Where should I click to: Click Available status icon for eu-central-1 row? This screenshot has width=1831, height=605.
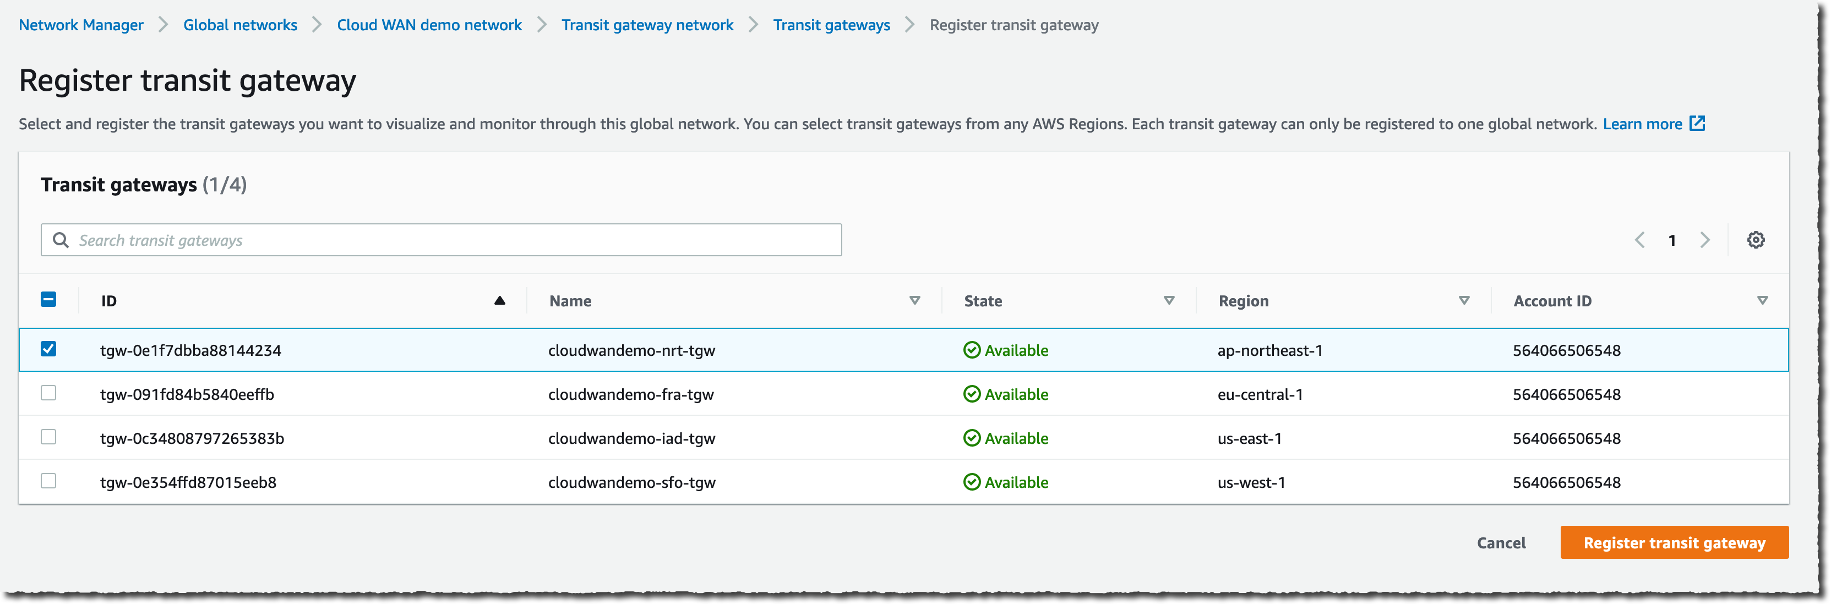[971, 394]
